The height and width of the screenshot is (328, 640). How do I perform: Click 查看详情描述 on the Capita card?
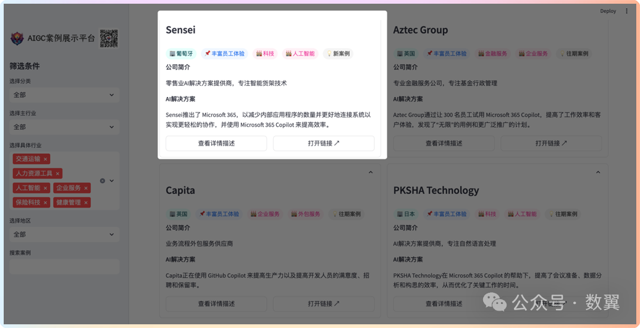click(x=216, y=304)
